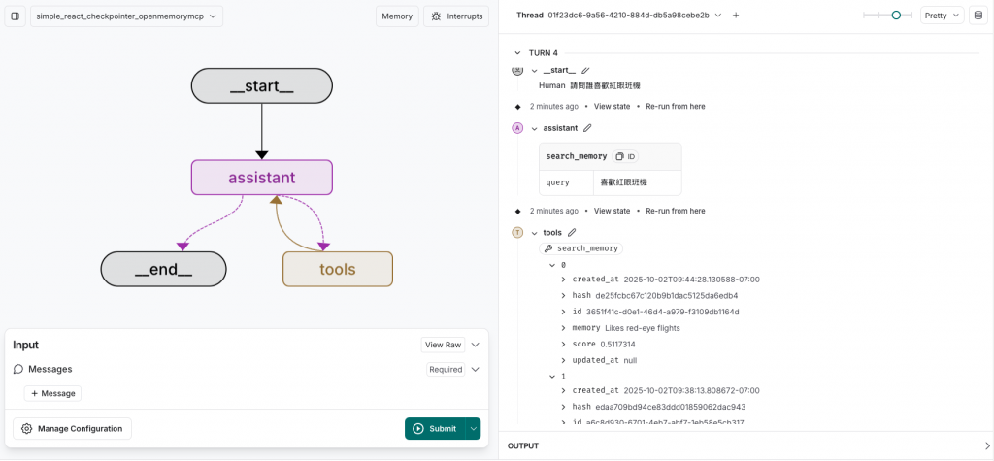Screen dimensions: 994x461
Task: Open Interrupts with the bug icon
Action: 456,16
